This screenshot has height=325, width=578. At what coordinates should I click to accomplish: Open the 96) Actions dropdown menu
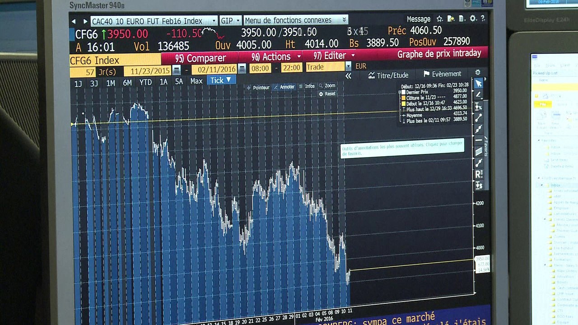tap(276, 57)
